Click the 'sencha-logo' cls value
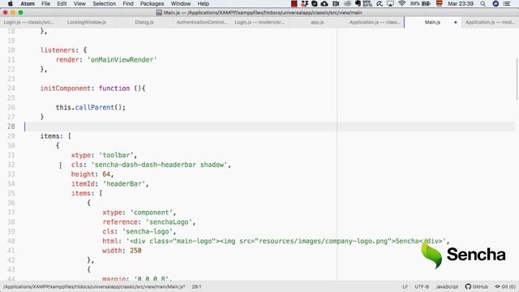This screenshot has width=519, height=292. point(148,231)
